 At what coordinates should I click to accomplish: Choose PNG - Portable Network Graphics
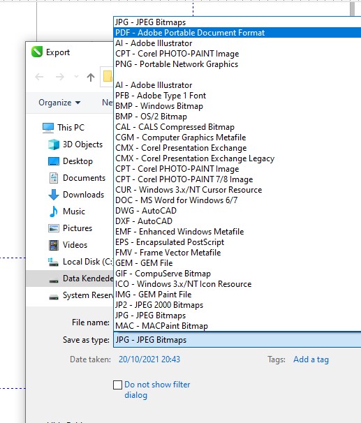pos(237,64)
